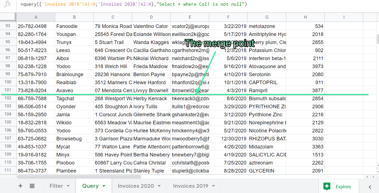Click the fx icon beside the formula bar
Image resolution: width=379 pixels, height=193 pixels.
[x=7, y=4]
